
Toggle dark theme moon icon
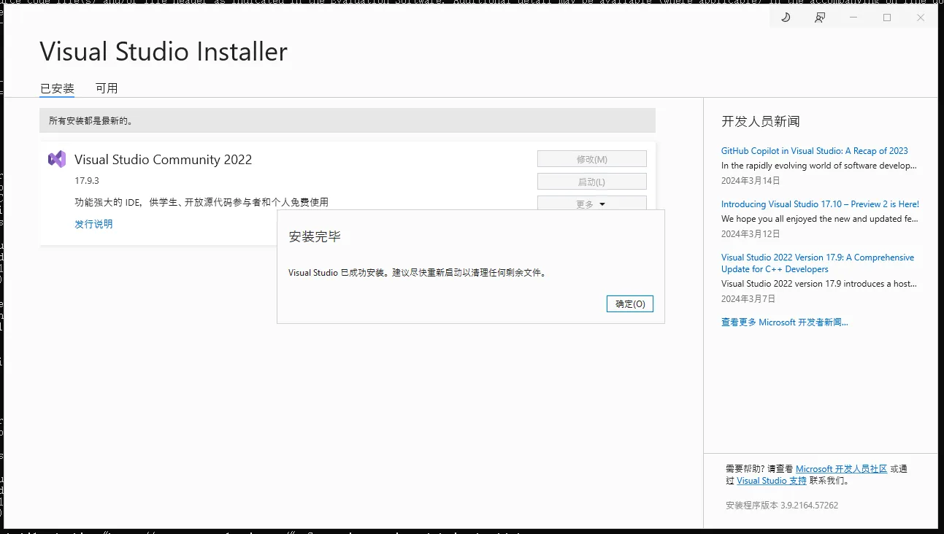(786, 18)
